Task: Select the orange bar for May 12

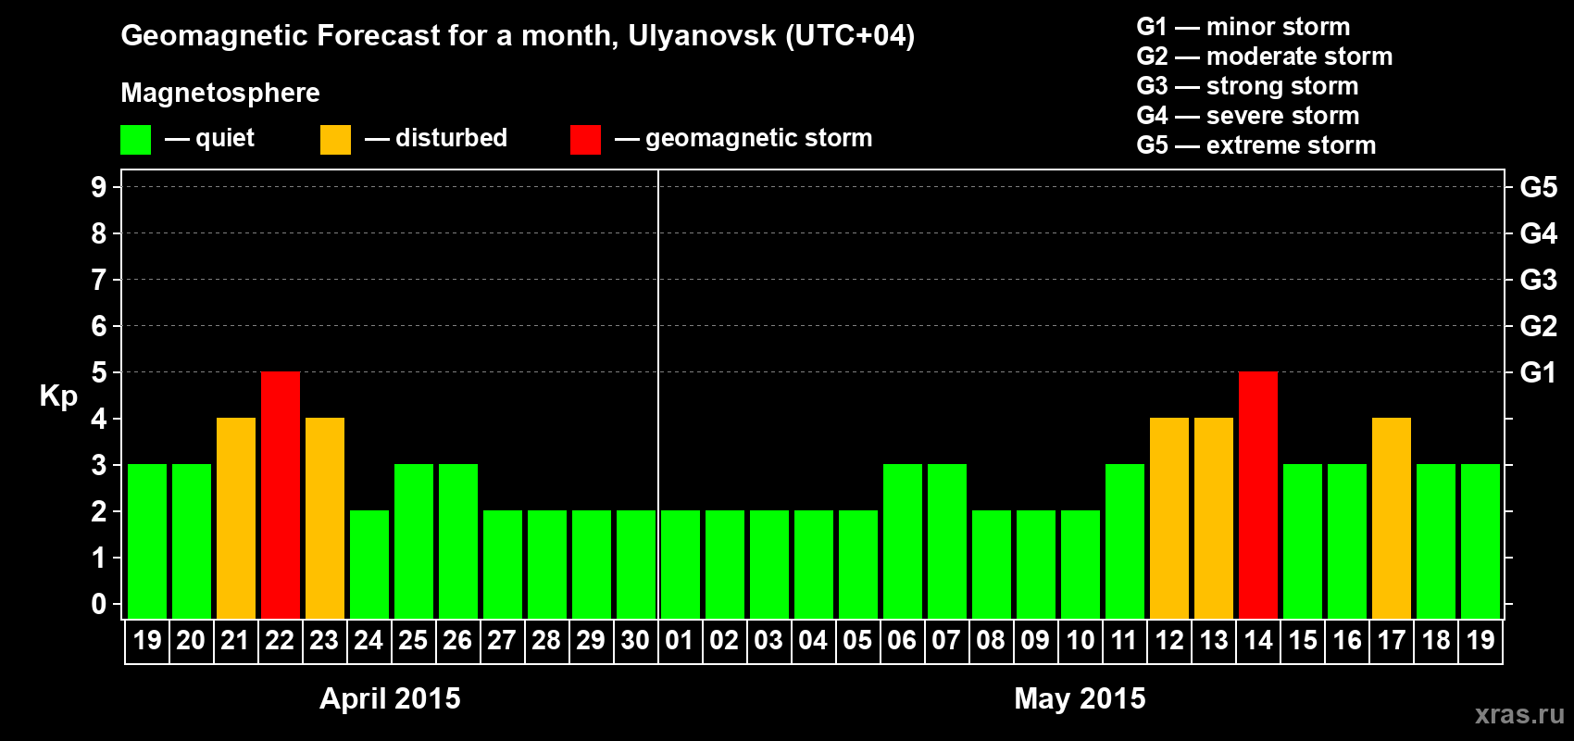Action: point(1169,519)
